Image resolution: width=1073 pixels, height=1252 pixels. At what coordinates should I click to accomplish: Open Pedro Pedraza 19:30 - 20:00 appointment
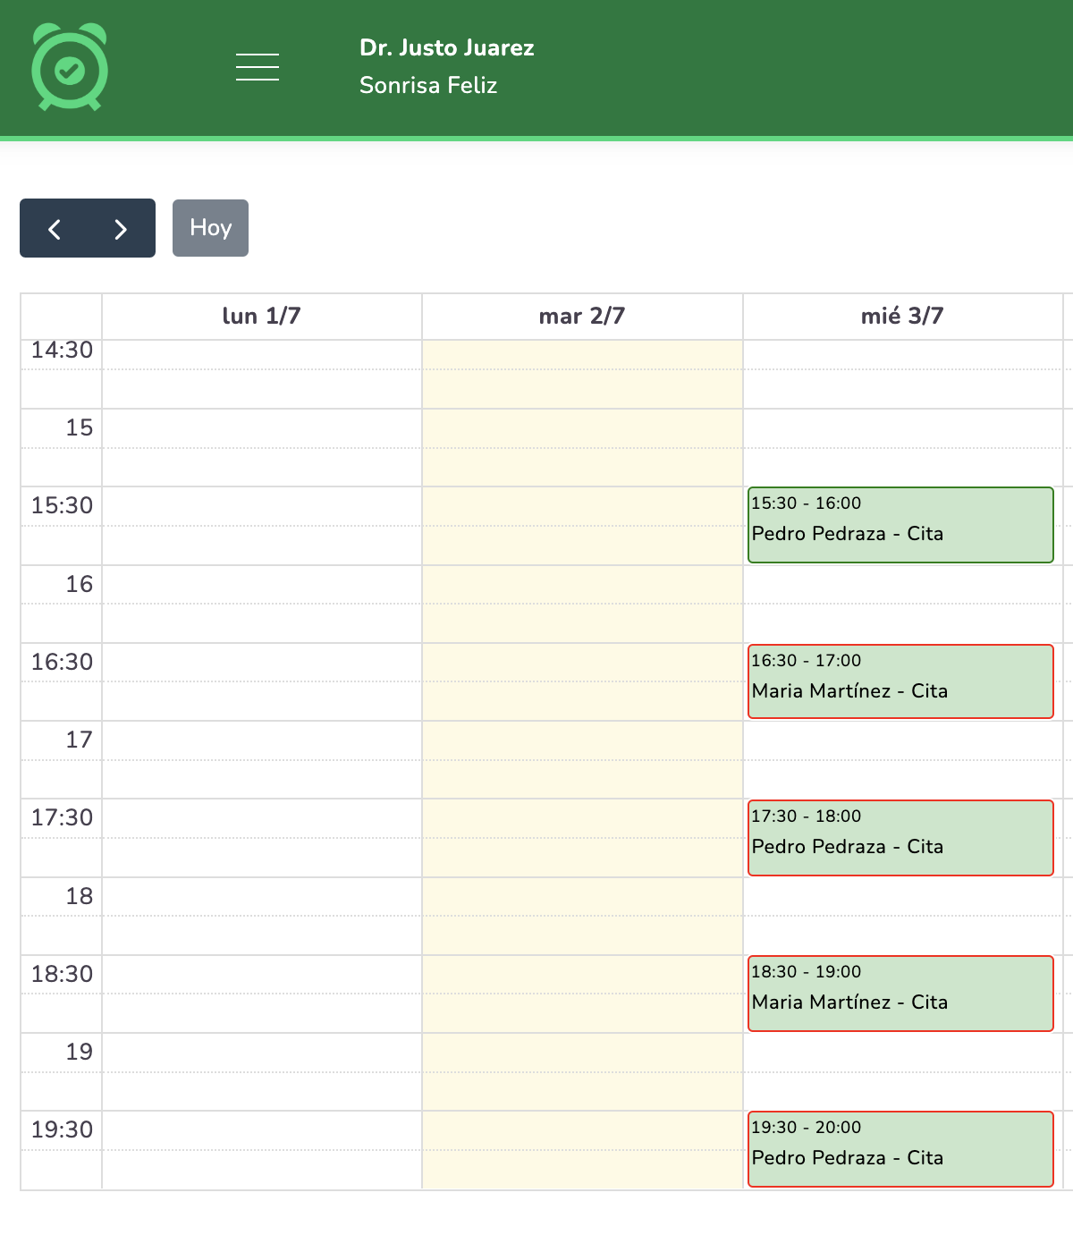tap(900, 1149)
